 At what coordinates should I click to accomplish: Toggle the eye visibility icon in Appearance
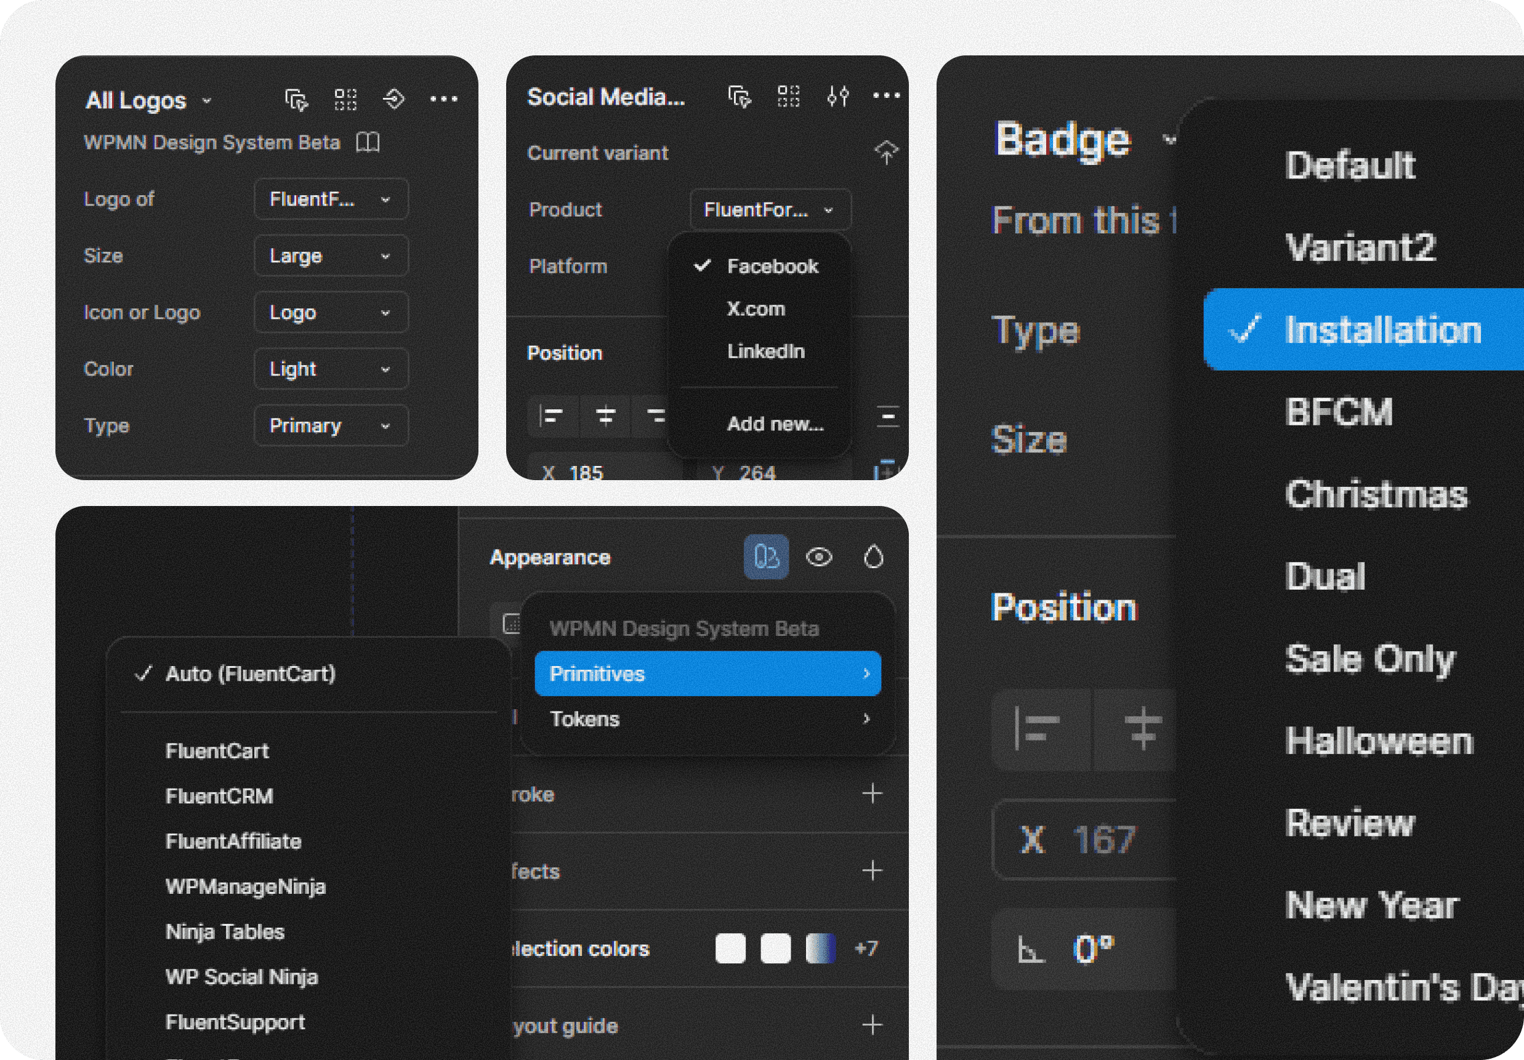[819, 557]
